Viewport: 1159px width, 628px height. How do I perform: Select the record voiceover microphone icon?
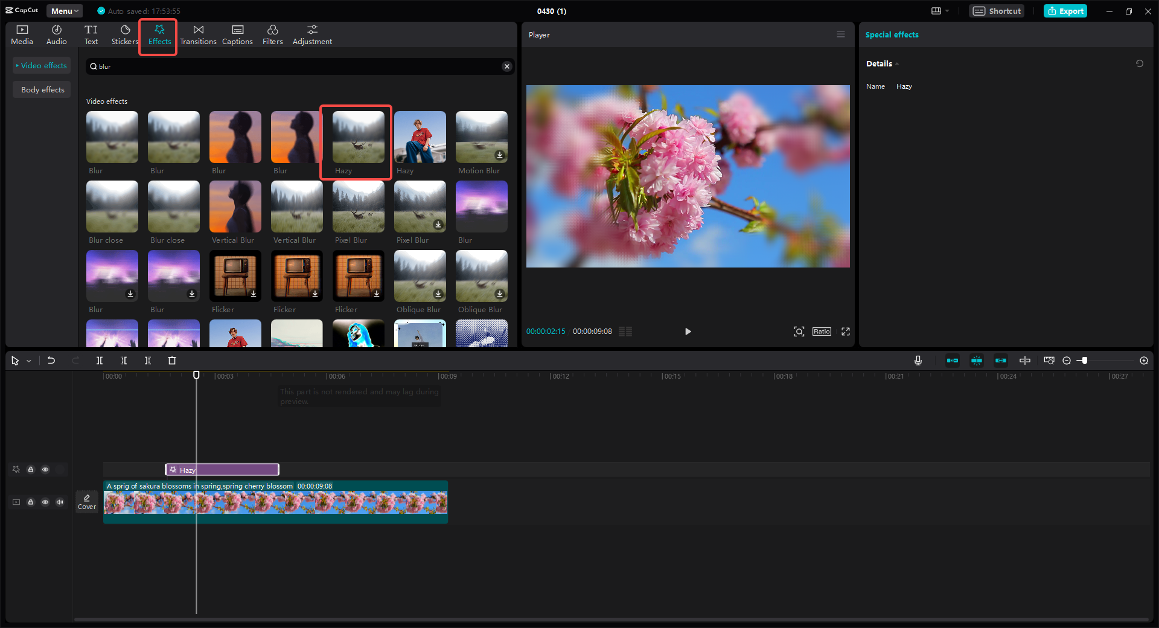pos(918,360)
